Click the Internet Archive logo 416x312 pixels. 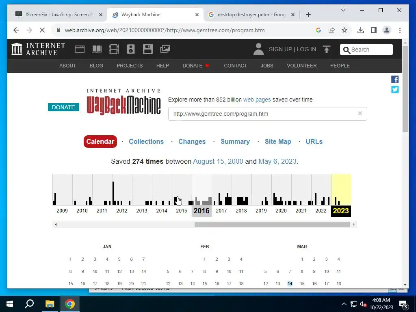[38, 49]
